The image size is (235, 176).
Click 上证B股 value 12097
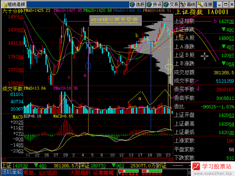point(228,55)
